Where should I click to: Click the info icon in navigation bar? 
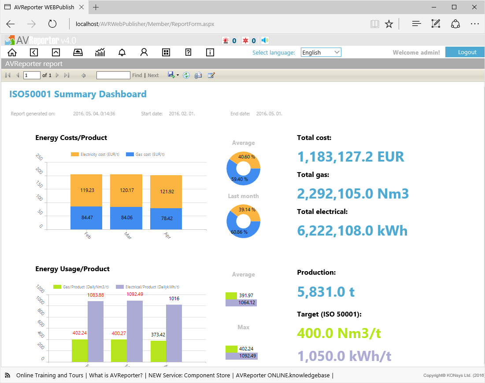(x=210, y=52)
